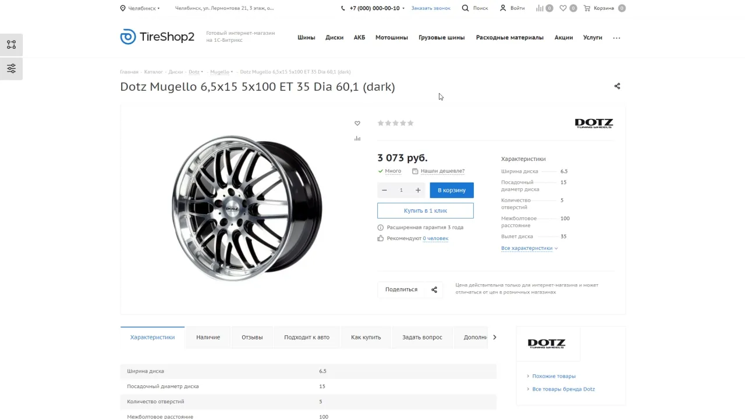Switch to the Отзывы tab

click(252, 337)
